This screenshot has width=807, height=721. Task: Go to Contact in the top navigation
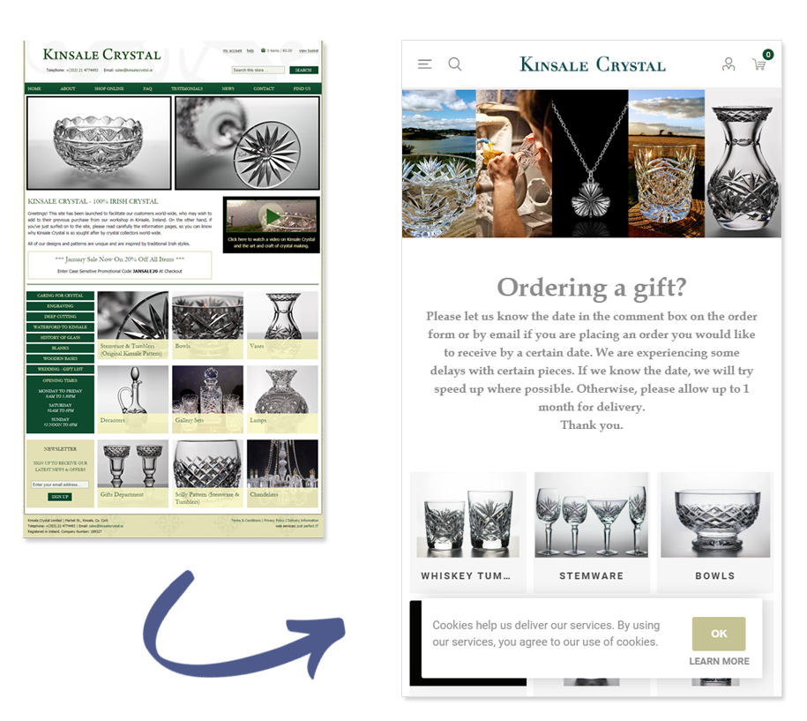[x=264, y=89]
